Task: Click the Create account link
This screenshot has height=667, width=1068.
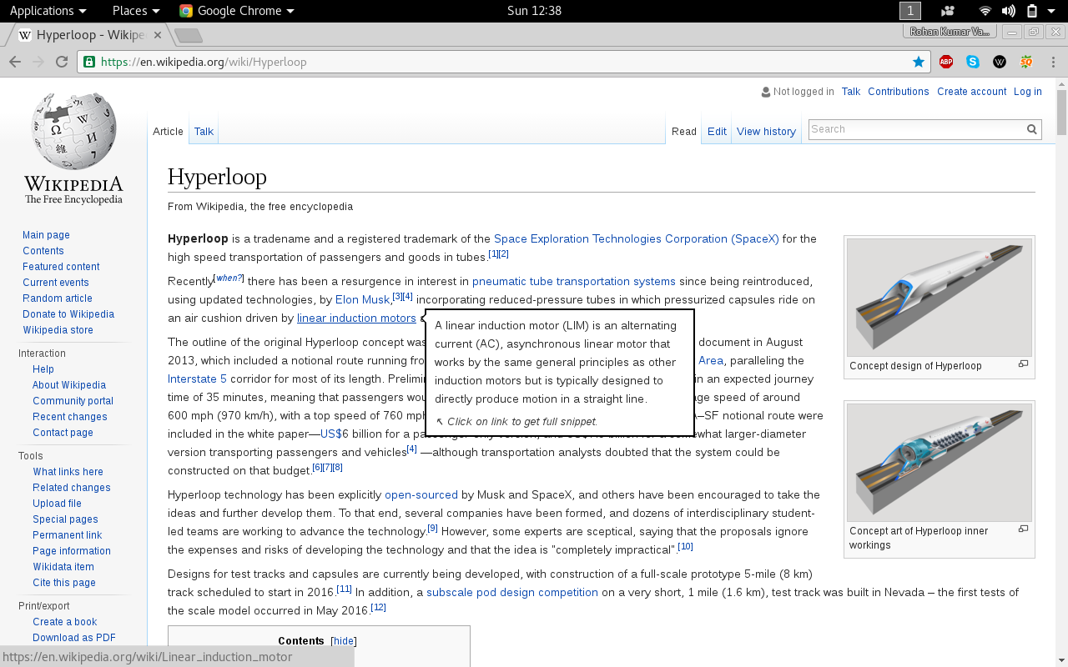Action: pos(971,91)
